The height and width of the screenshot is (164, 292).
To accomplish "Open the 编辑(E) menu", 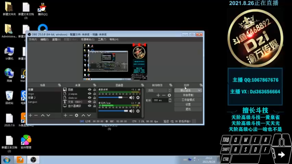I will pyautogui.click(x=44, y=39).
